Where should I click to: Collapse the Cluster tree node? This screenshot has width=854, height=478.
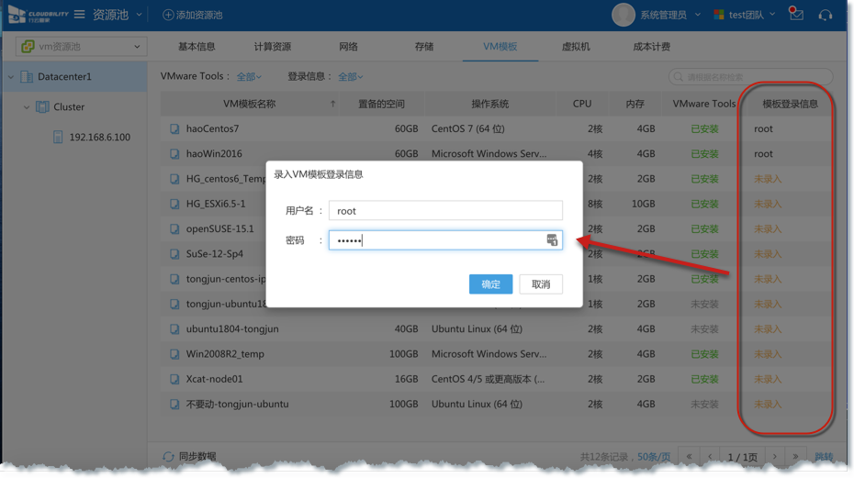point(27,107)
